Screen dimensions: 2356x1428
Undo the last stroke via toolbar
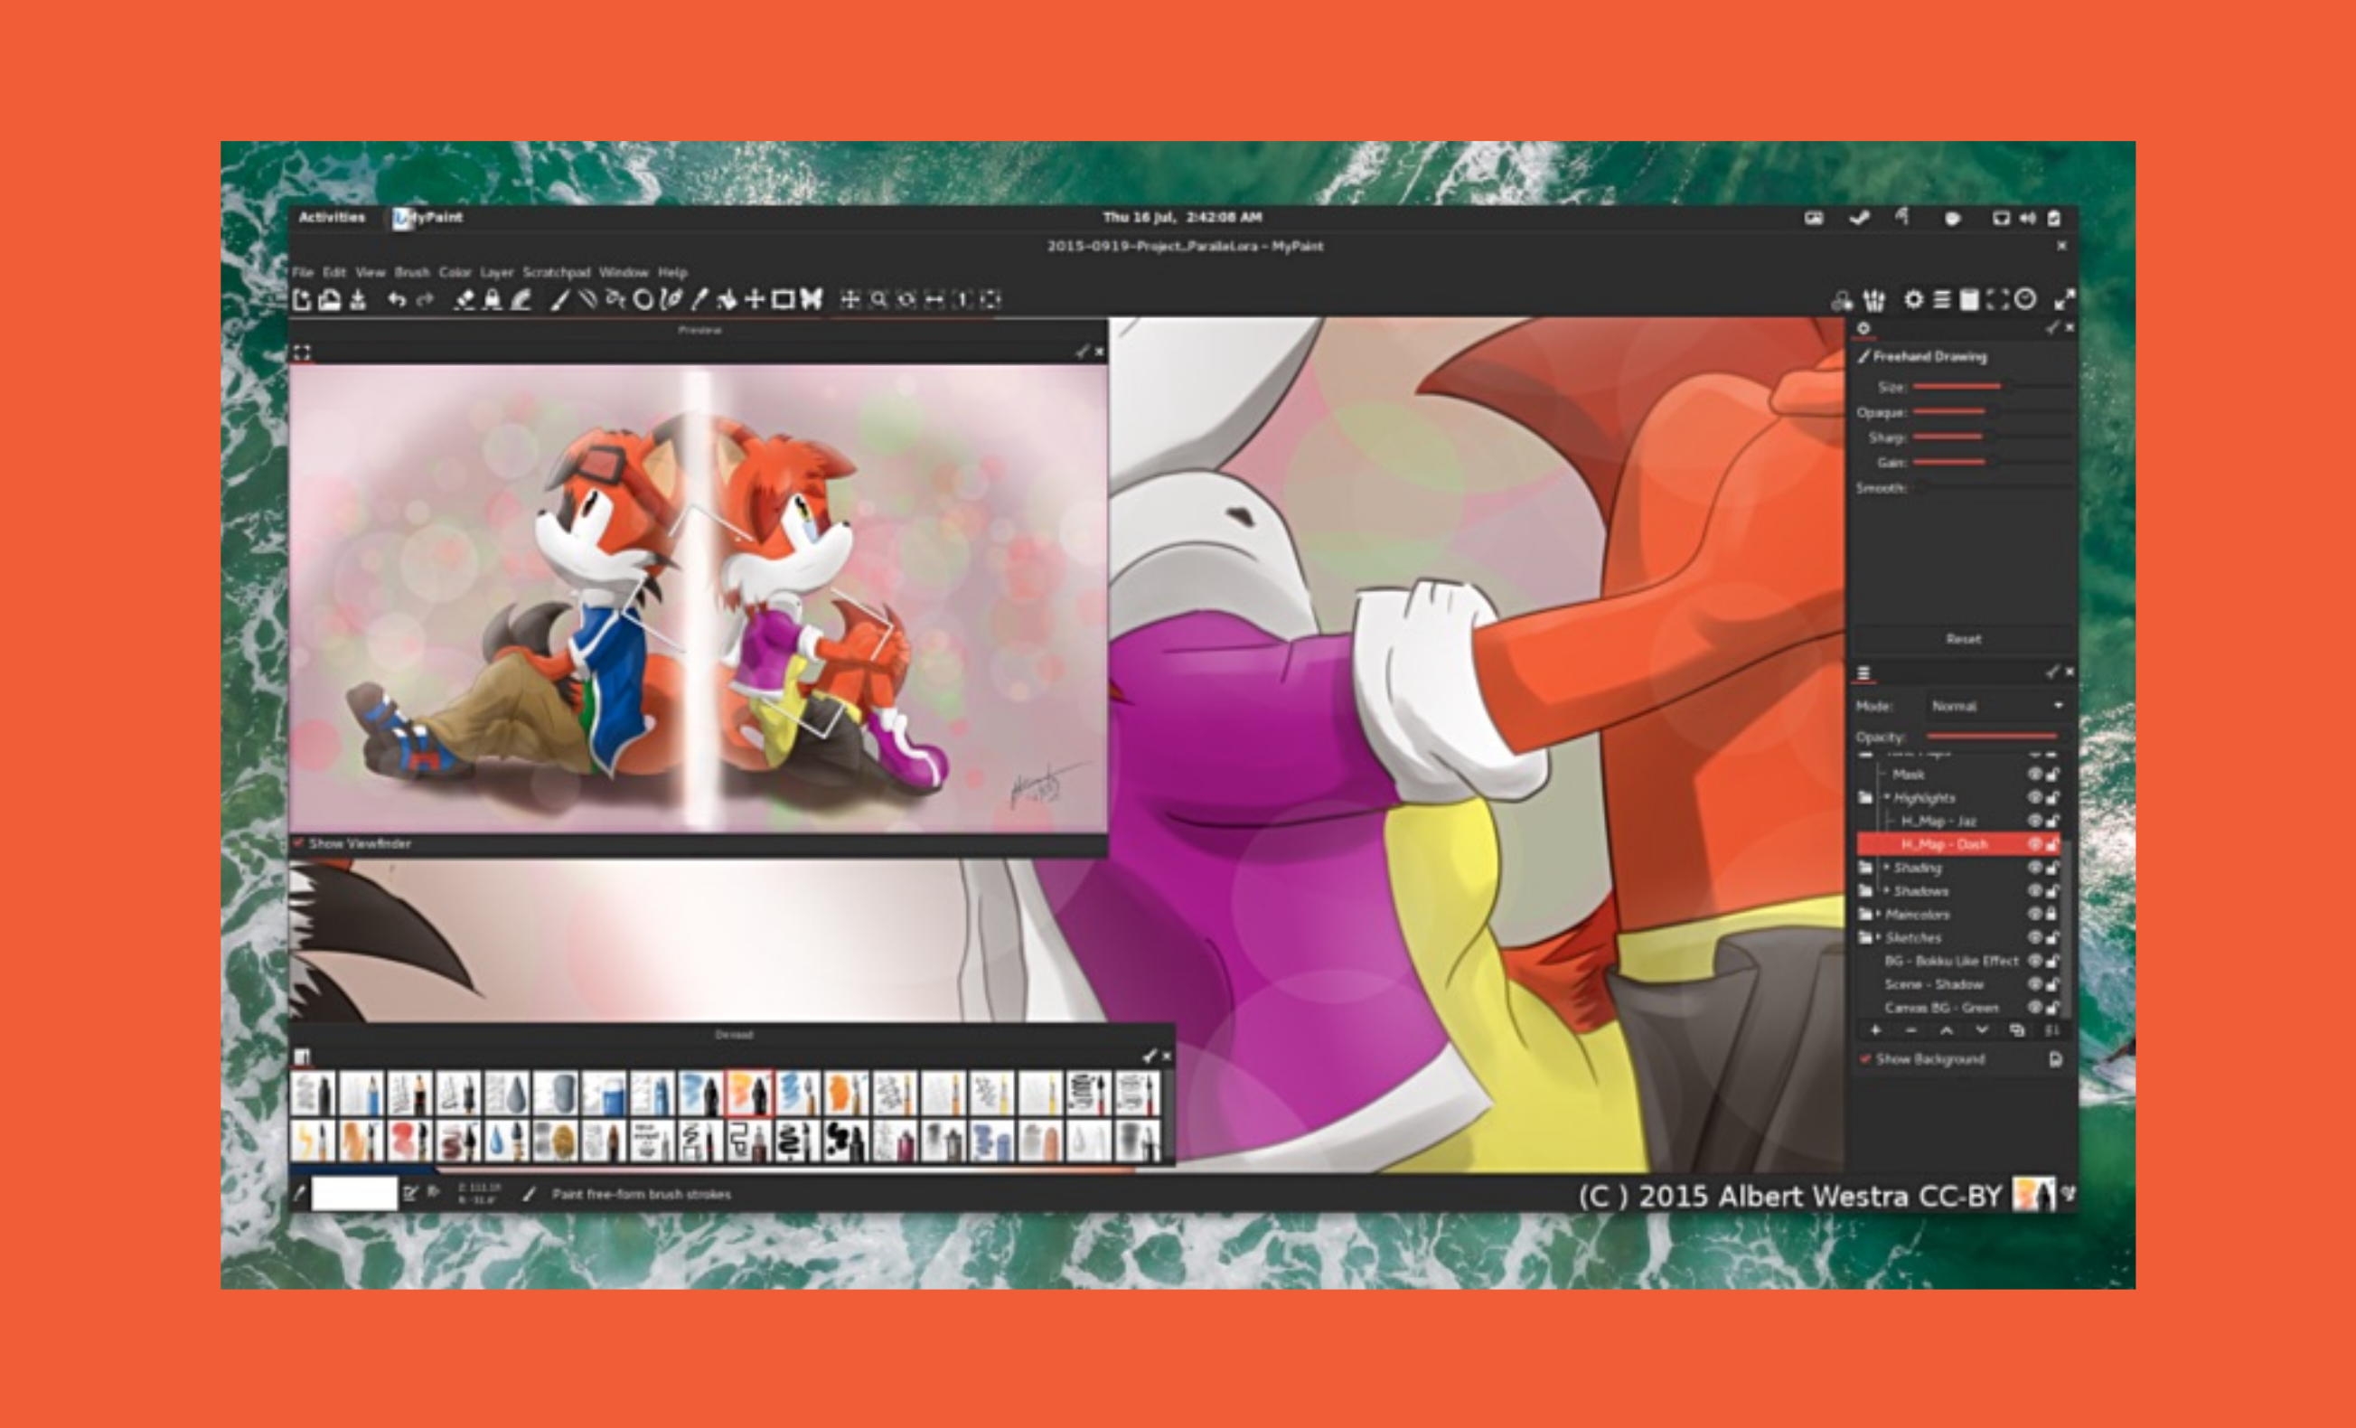pos(397,299)
